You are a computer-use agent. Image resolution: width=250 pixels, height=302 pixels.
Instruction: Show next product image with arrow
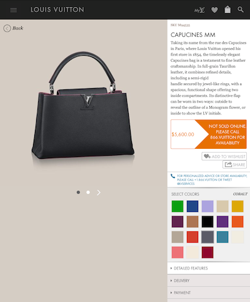[99, 193]
